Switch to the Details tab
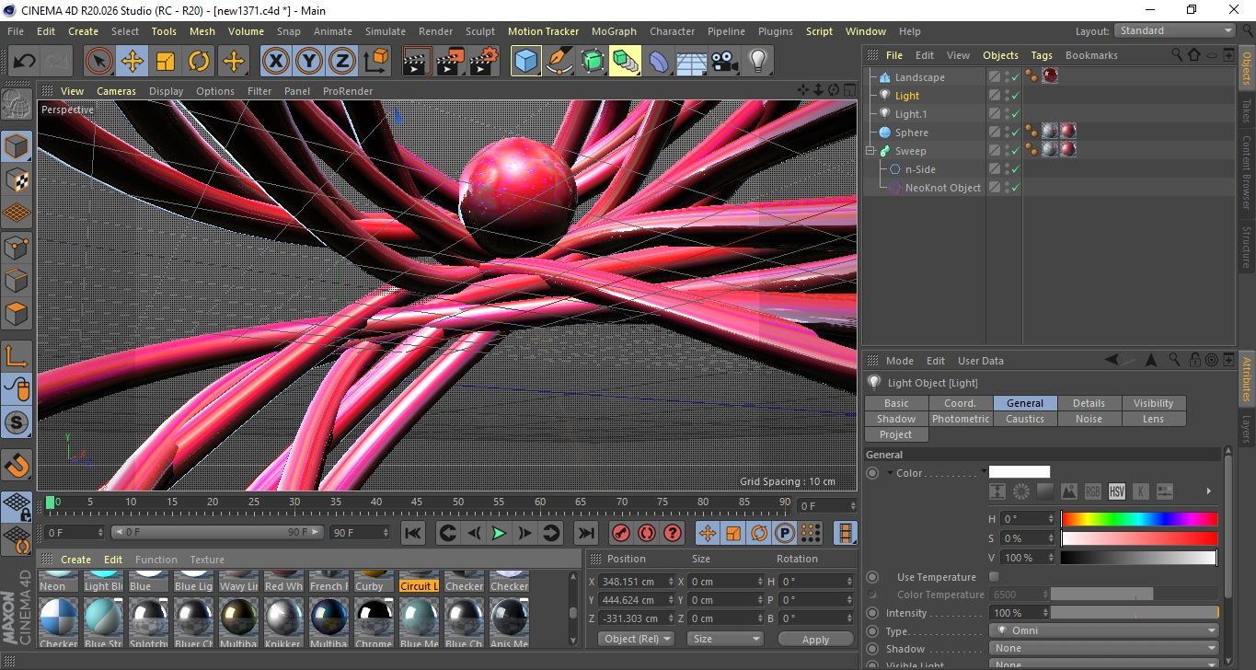 click(1089, 403)
